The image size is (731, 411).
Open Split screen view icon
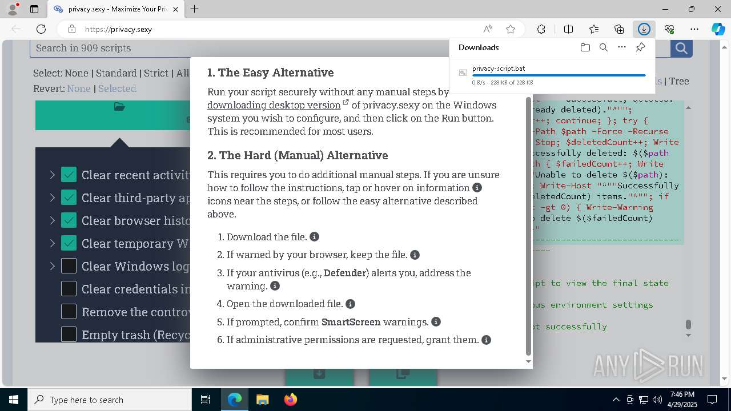point(568,29)
